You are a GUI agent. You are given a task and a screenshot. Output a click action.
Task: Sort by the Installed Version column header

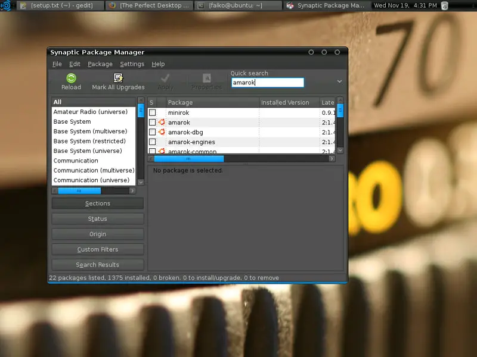[x=289, y=102]
